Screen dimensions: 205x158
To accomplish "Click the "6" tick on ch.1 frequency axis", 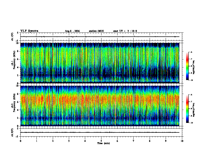I will [x=18, y=59].
